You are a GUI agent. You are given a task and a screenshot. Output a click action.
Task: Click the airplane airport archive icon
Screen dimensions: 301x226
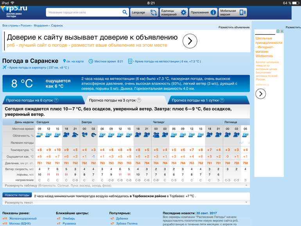click(x=5, y=67)
